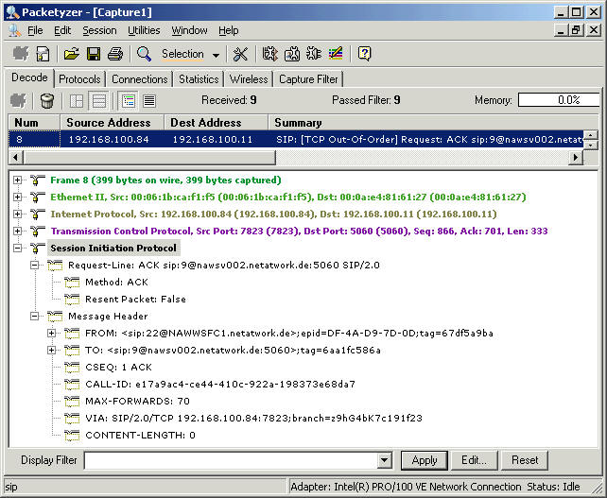
Task: Switch to the Capture Filter tab
Action: (x=308, y=79)
